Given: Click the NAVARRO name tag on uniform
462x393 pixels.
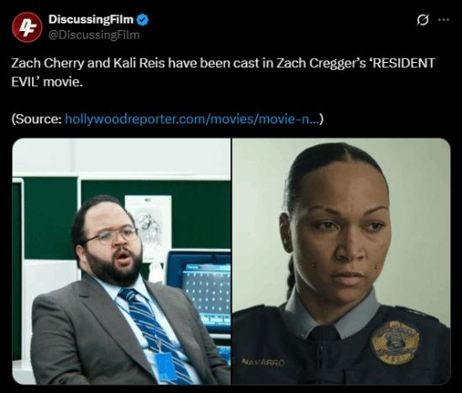Looking at the screenshot, I should 264,362.
